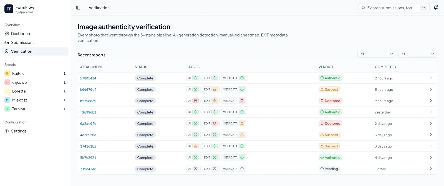Click 'yesterday' completed time
This screenshot has height=186, width=444.
[383, 112]
